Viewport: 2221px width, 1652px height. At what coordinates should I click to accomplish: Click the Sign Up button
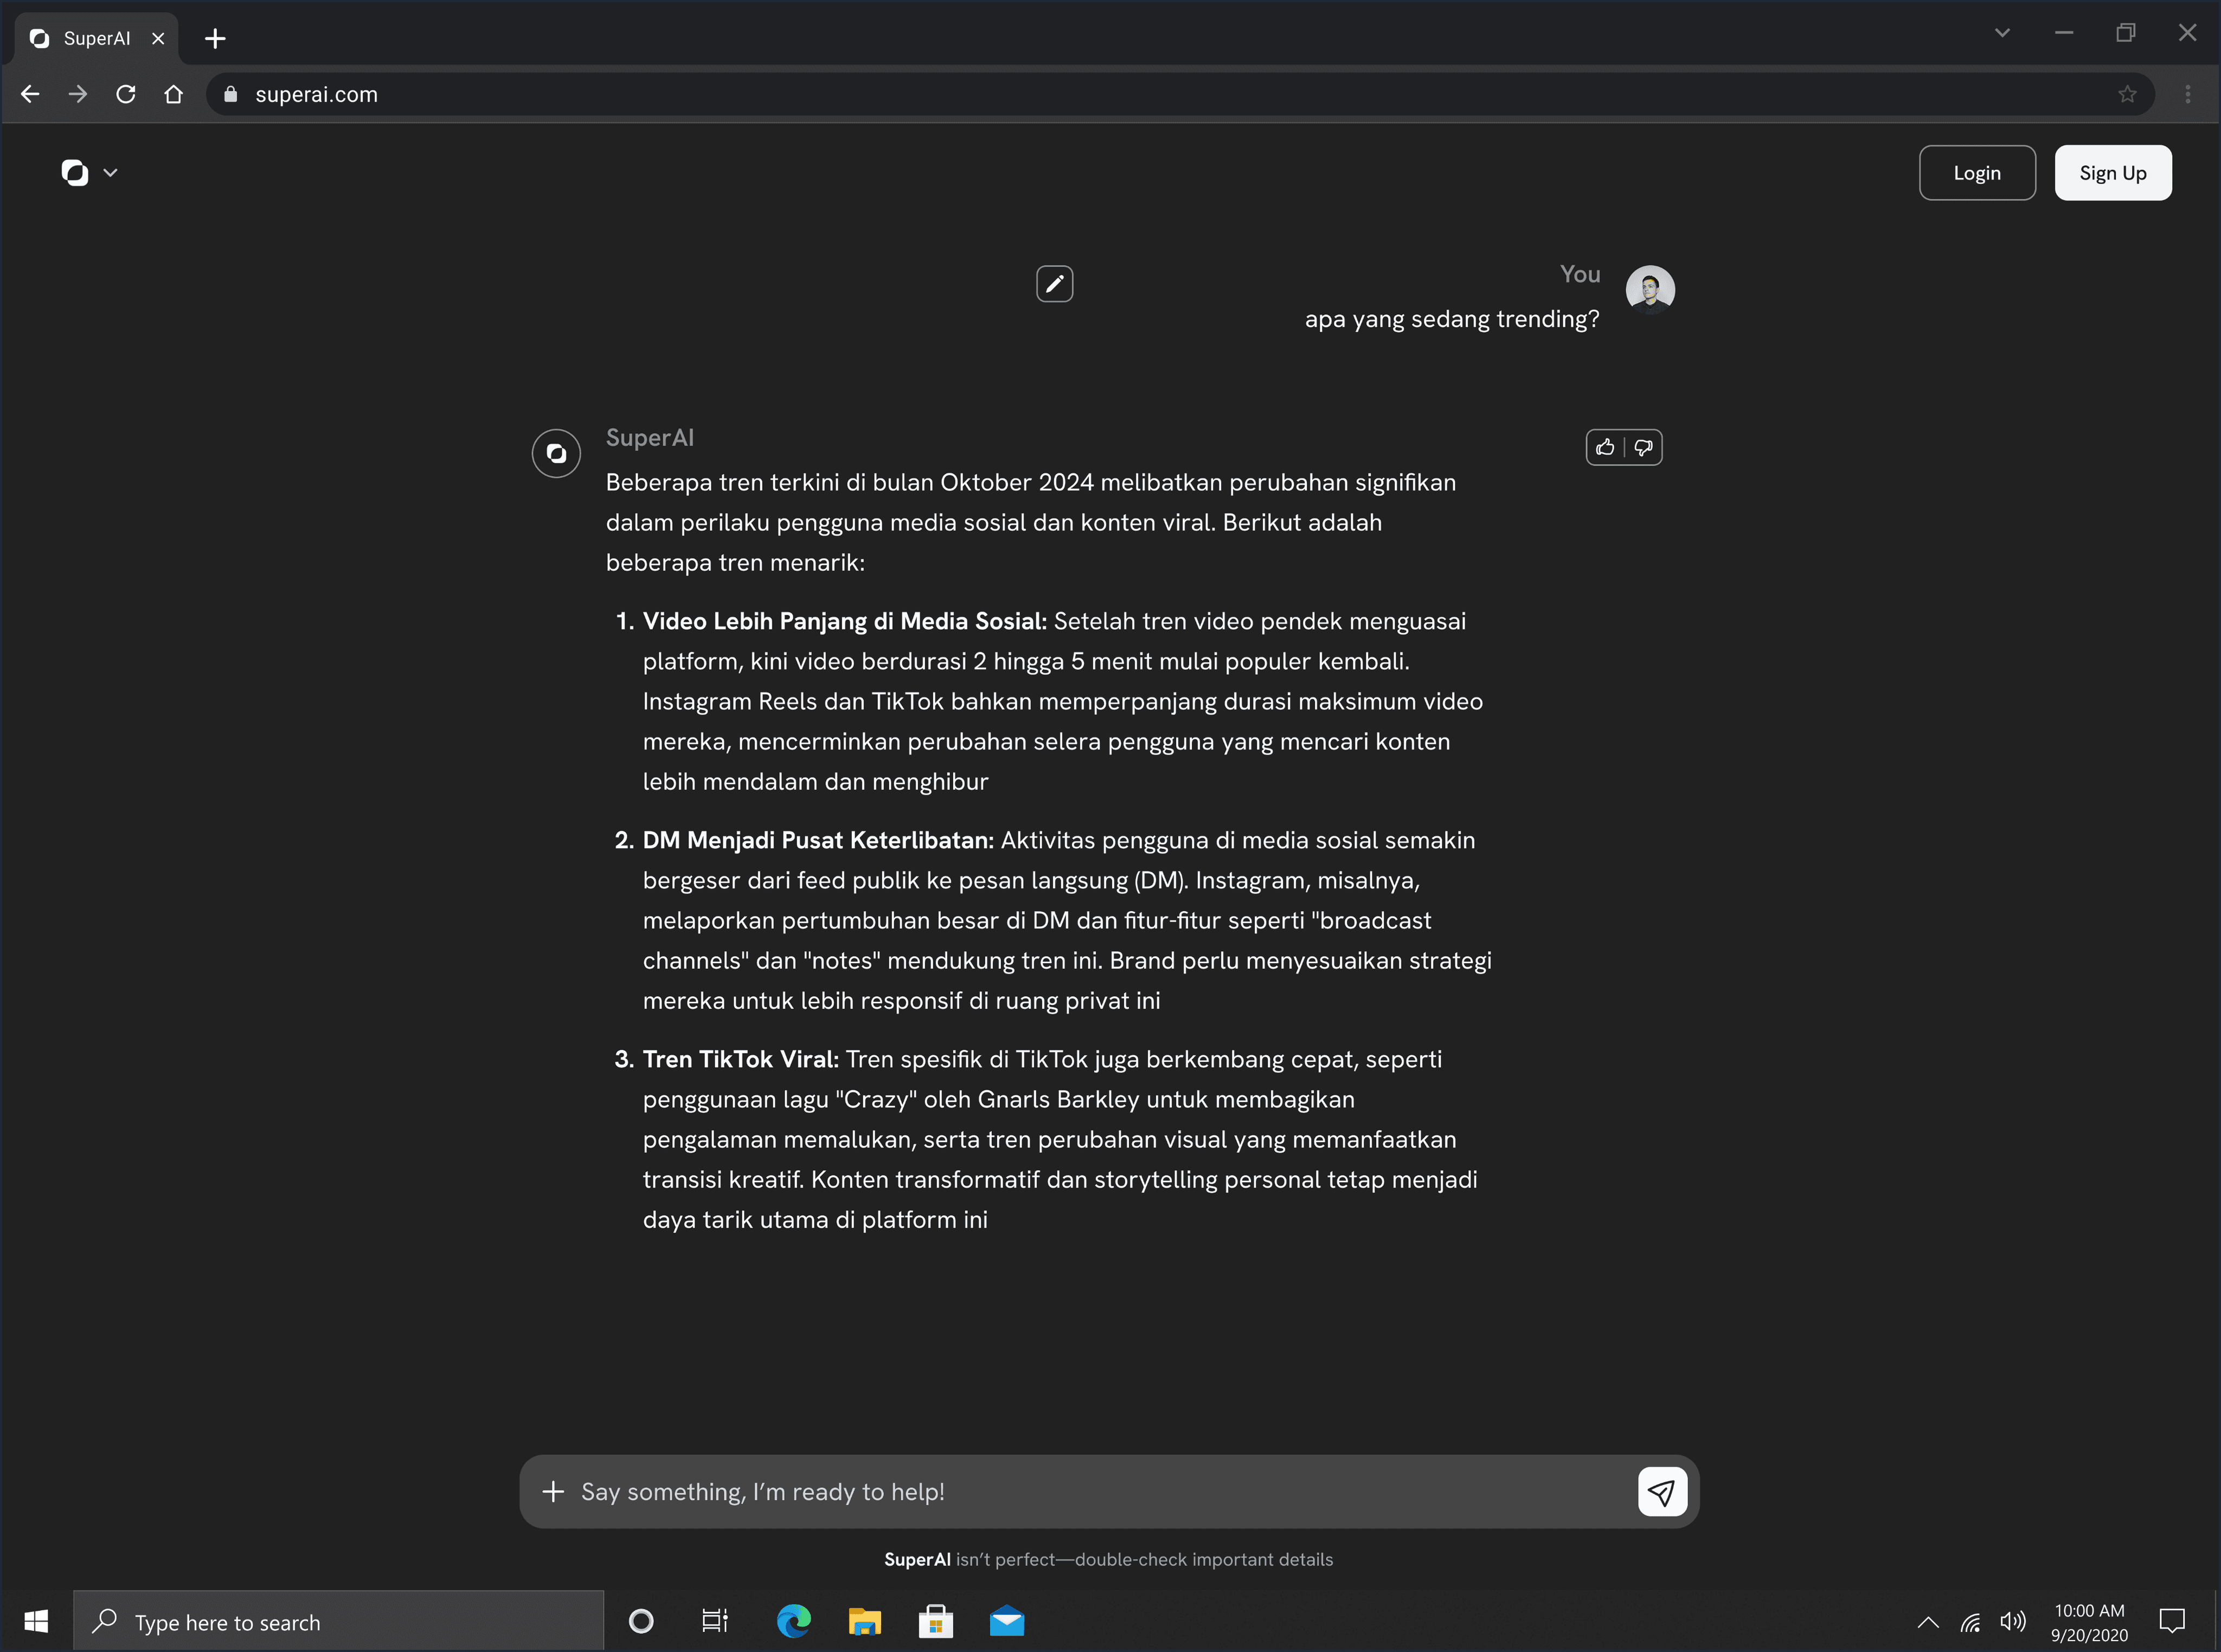click(2113, 173)
